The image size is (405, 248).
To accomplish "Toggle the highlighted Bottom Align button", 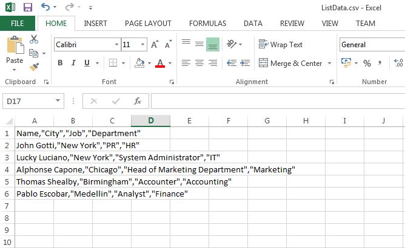I will click(213, 44).
